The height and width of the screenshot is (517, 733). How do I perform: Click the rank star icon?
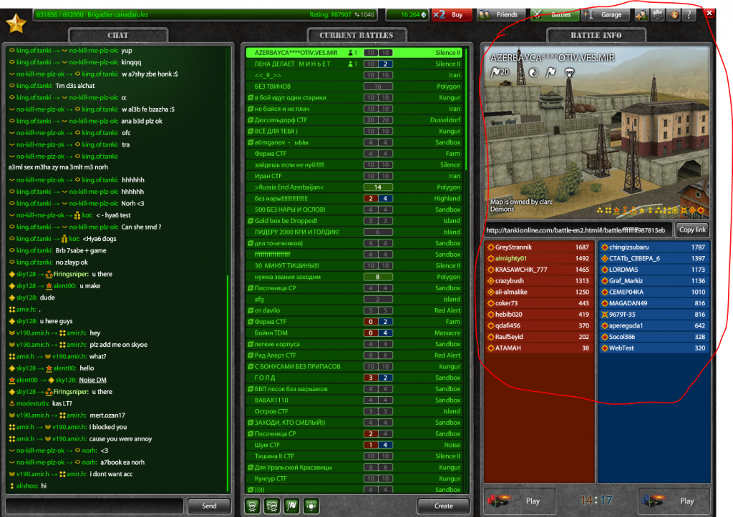16,23
